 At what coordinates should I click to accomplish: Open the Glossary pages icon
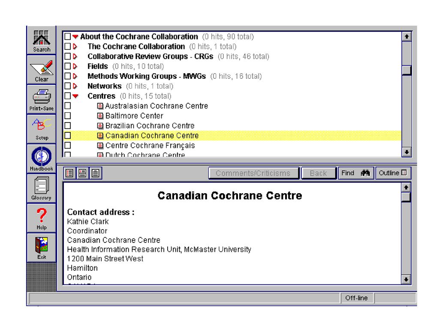pos(42,188)
